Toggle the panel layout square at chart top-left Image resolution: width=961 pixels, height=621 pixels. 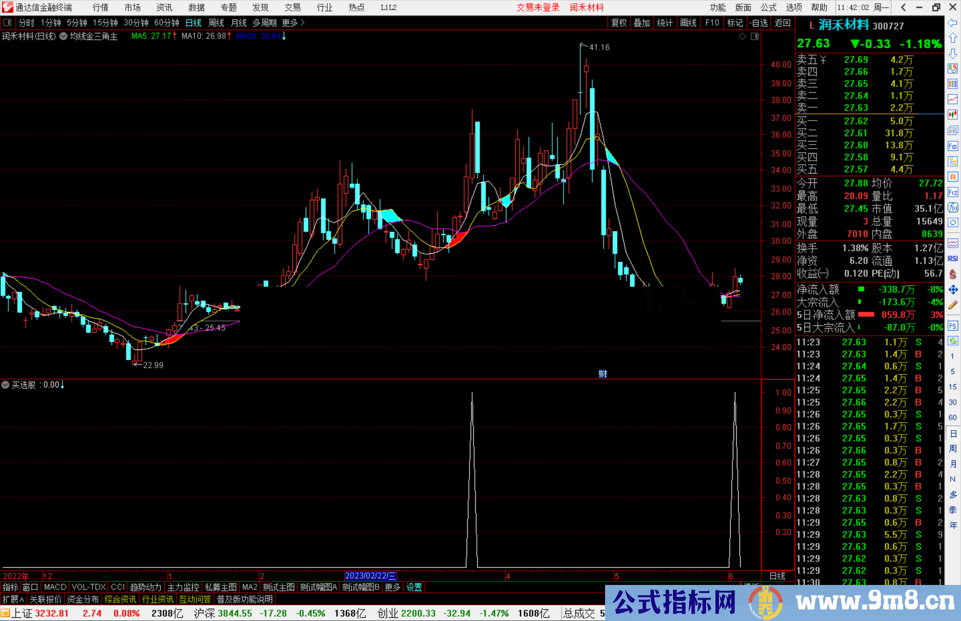pos(7,22)
